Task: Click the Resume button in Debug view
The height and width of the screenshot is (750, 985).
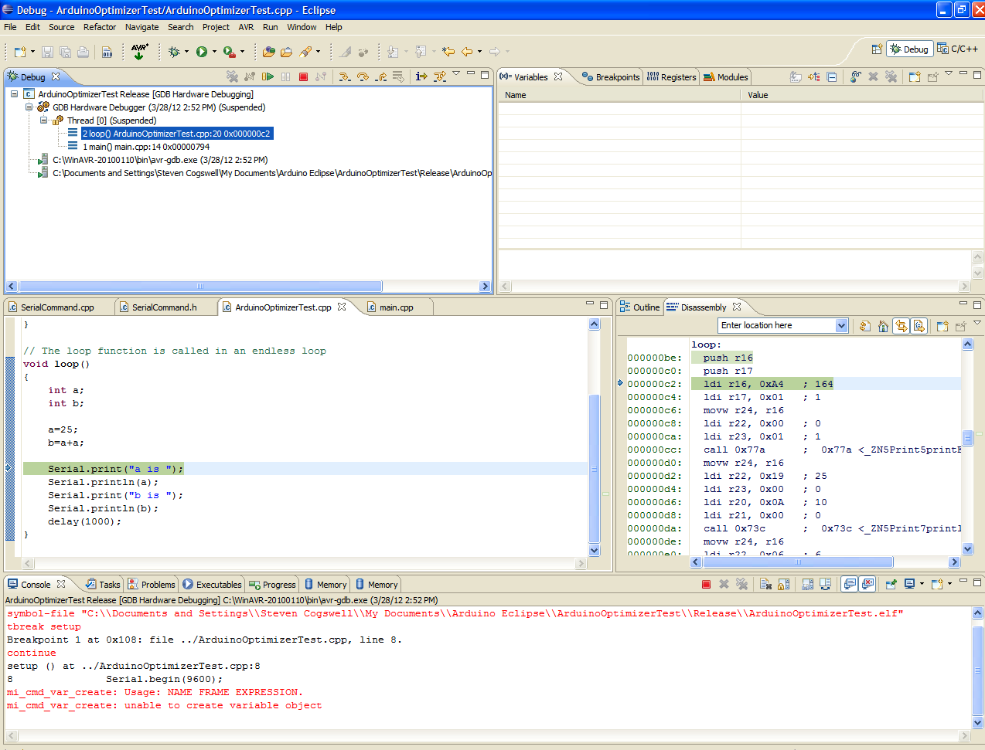Action: pos(268,76)
